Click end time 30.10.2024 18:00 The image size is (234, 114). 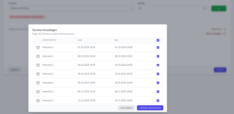pyautogui.click(x=124, y=83)
